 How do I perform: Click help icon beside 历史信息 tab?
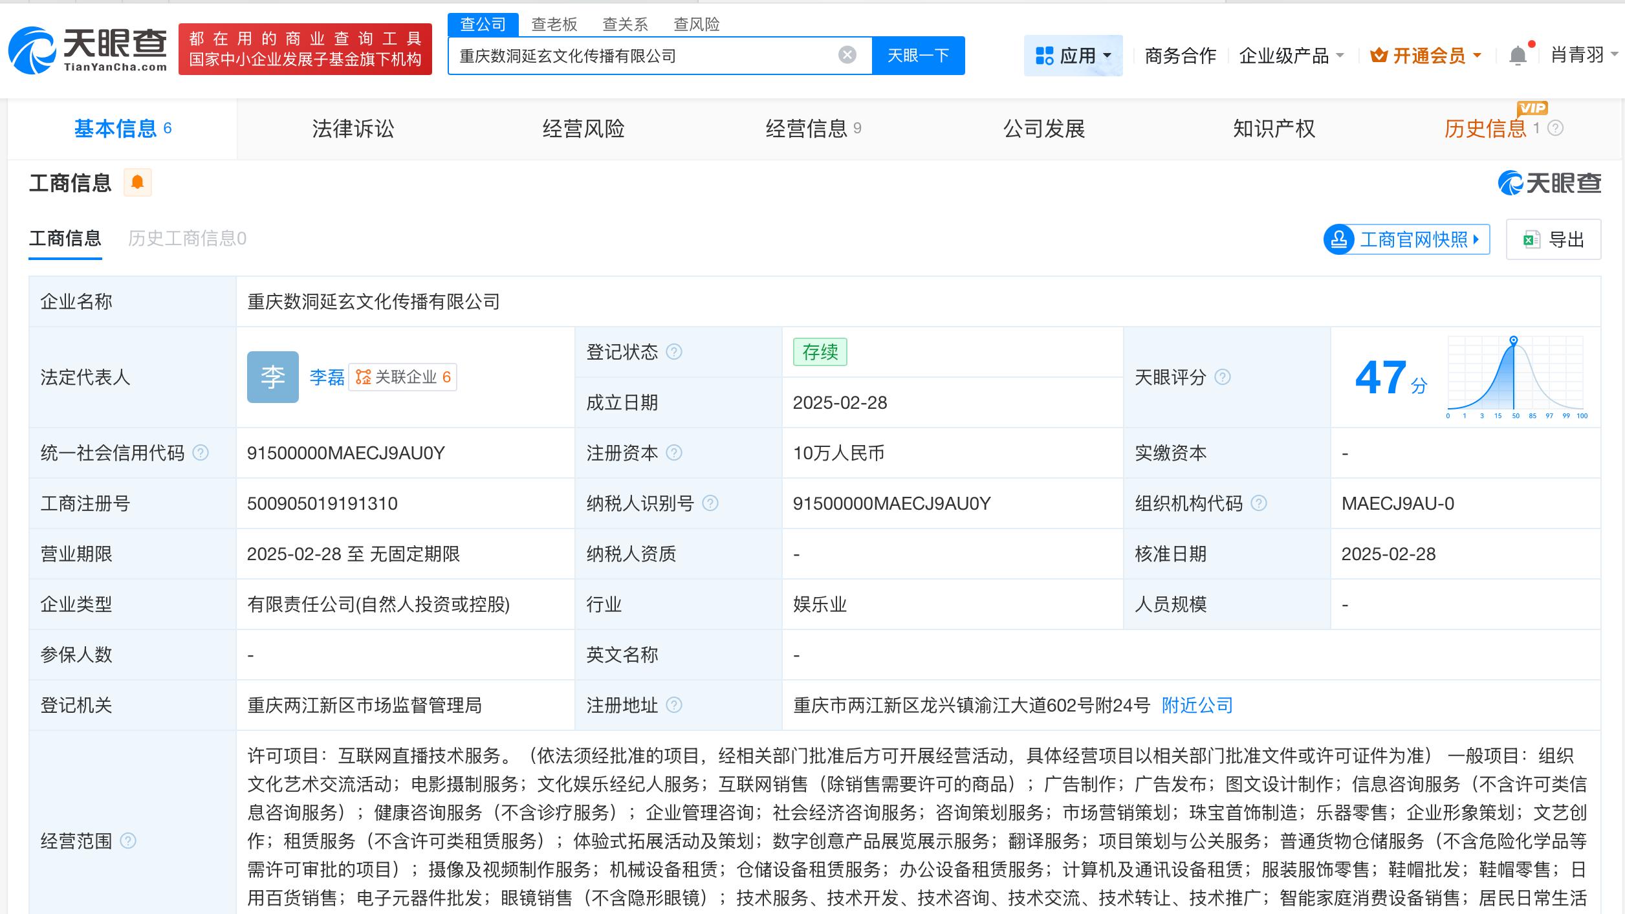(x=1555, y=128)
